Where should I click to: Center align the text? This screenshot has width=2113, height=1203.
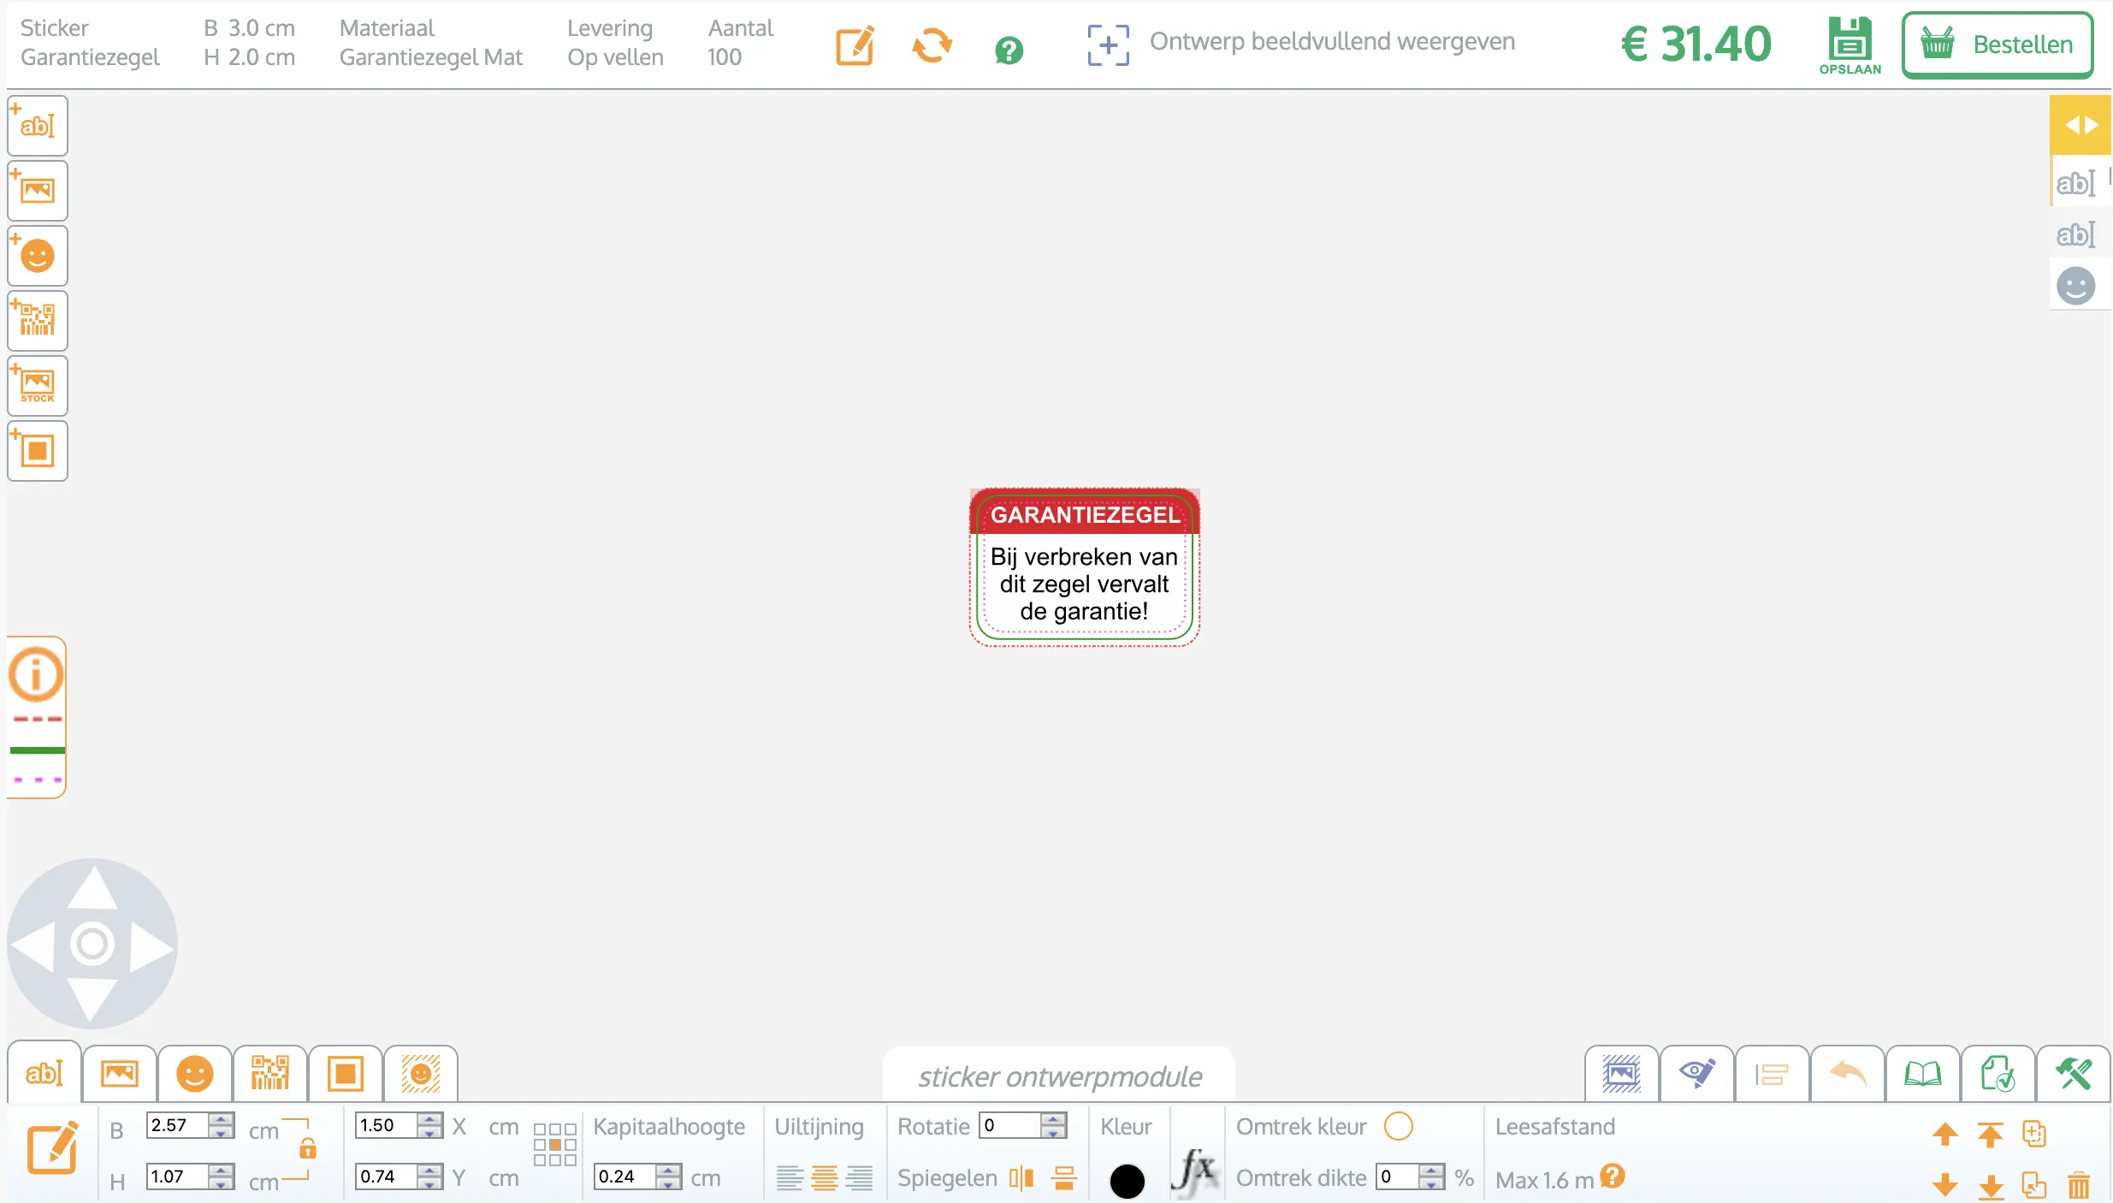tap(825, 1178)
